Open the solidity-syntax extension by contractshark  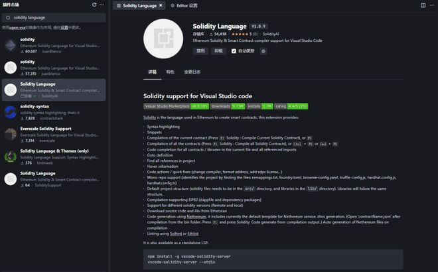tap(54, 112)
